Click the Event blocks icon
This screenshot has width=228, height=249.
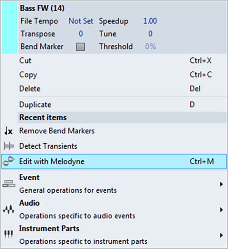(9, 184)
